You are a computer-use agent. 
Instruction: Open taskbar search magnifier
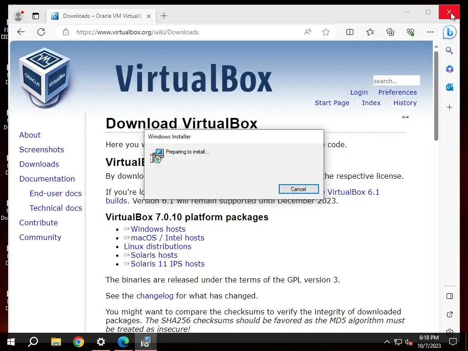pos(33,342)
